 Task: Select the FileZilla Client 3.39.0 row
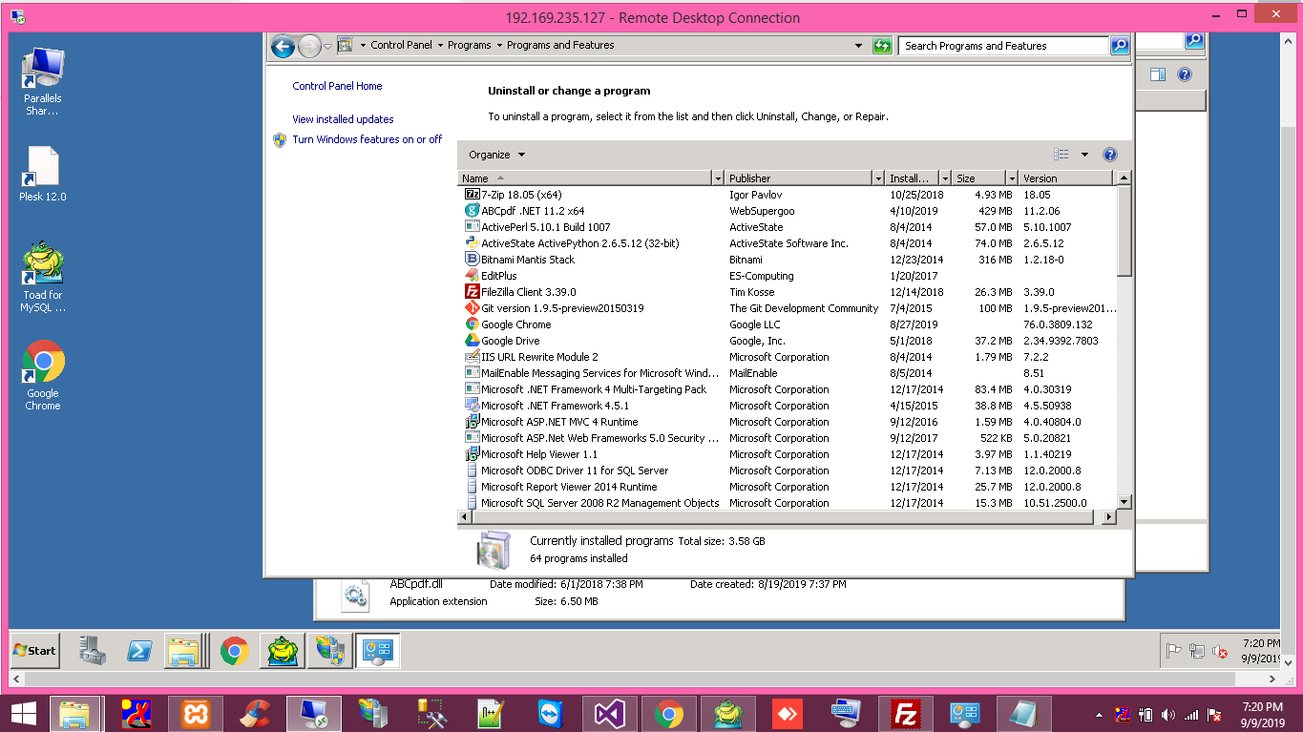coord(787,292)
